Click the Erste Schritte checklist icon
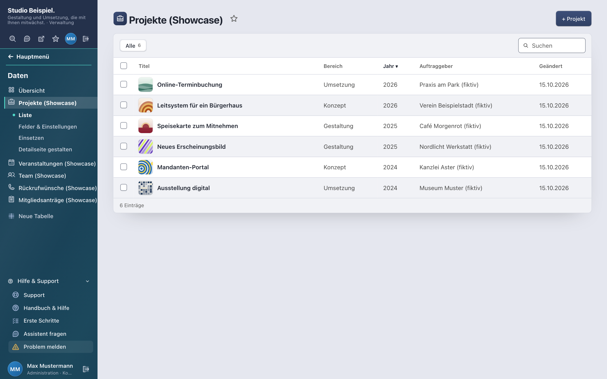This screenshot has height=379, width=607. tap(16, 321)
